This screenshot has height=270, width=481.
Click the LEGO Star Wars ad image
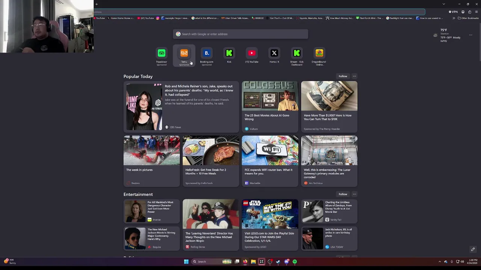[x=270, y=214]
